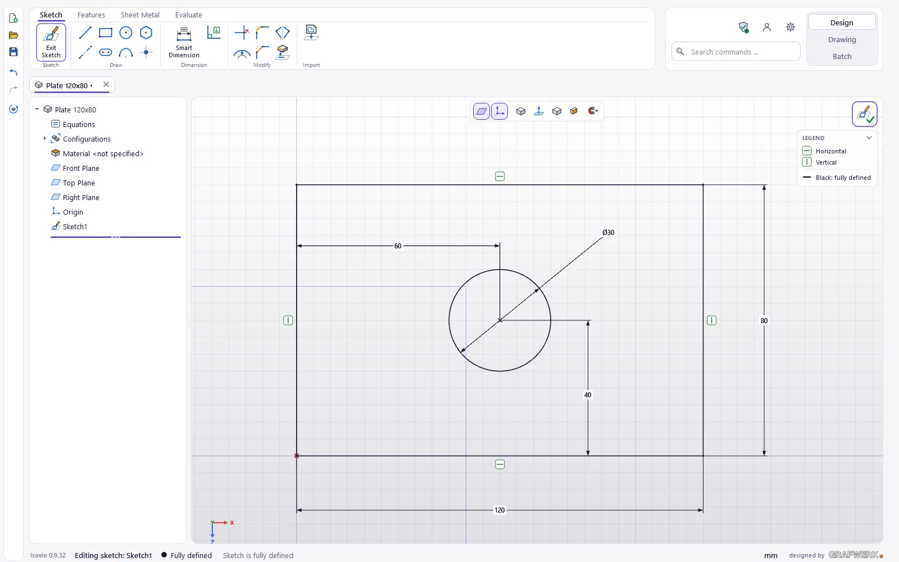Select the Circle draw tool

click(126, 33)
